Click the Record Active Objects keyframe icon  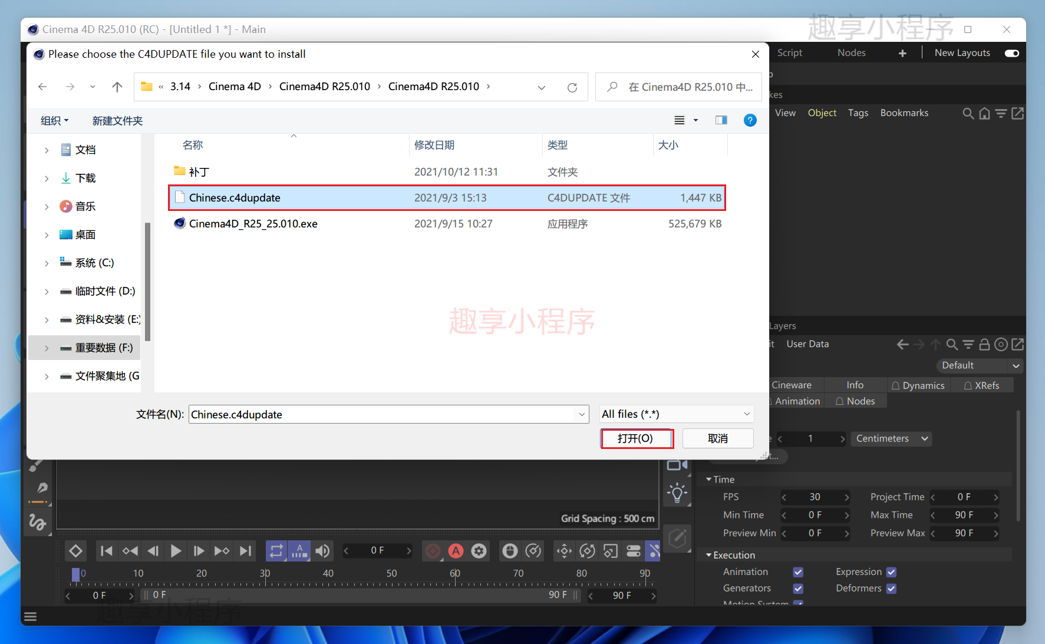[75, 551]
